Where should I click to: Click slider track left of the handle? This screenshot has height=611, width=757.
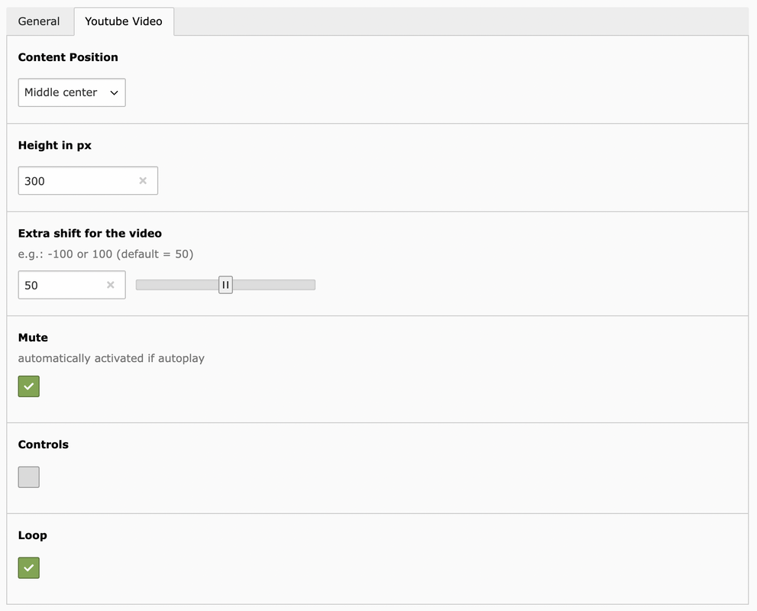pos(177,285)
